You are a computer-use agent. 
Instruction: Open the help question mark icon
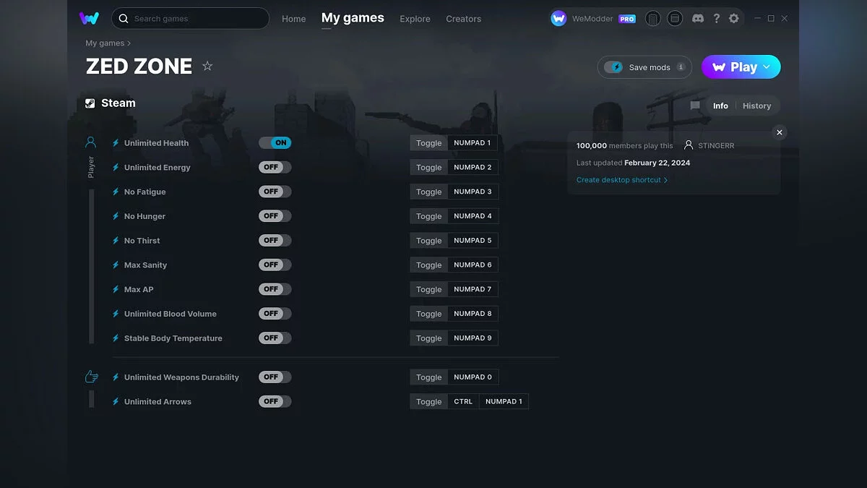pos(716,18)
